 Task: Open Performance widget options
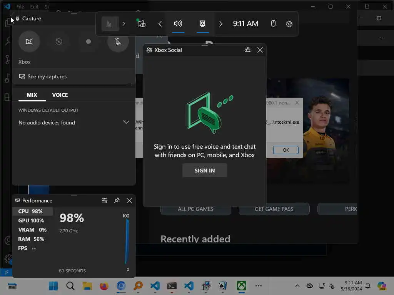point(105,201)
